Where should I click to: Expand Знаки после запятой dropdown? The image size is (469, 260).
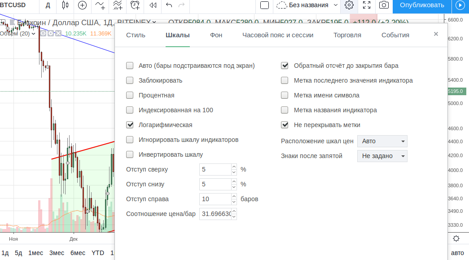pyautogui.click(x=382, y=156)
